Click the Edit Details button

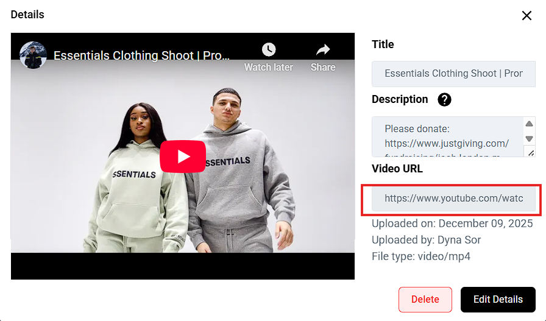click(x=498, y=300)
